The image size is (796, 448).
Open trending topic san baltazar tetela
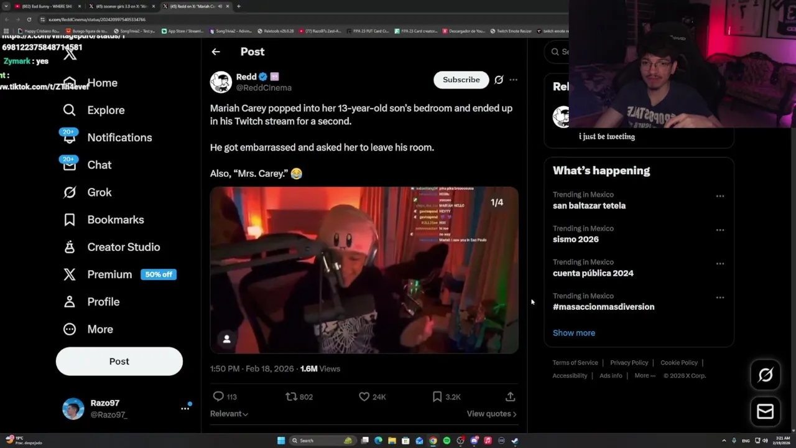click(x=589, y=205)
